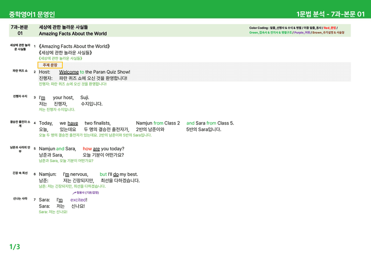Viewport: 371px width, 262px height.
Task: Click the purple word 'excited'
Action: tap(78, 200)
